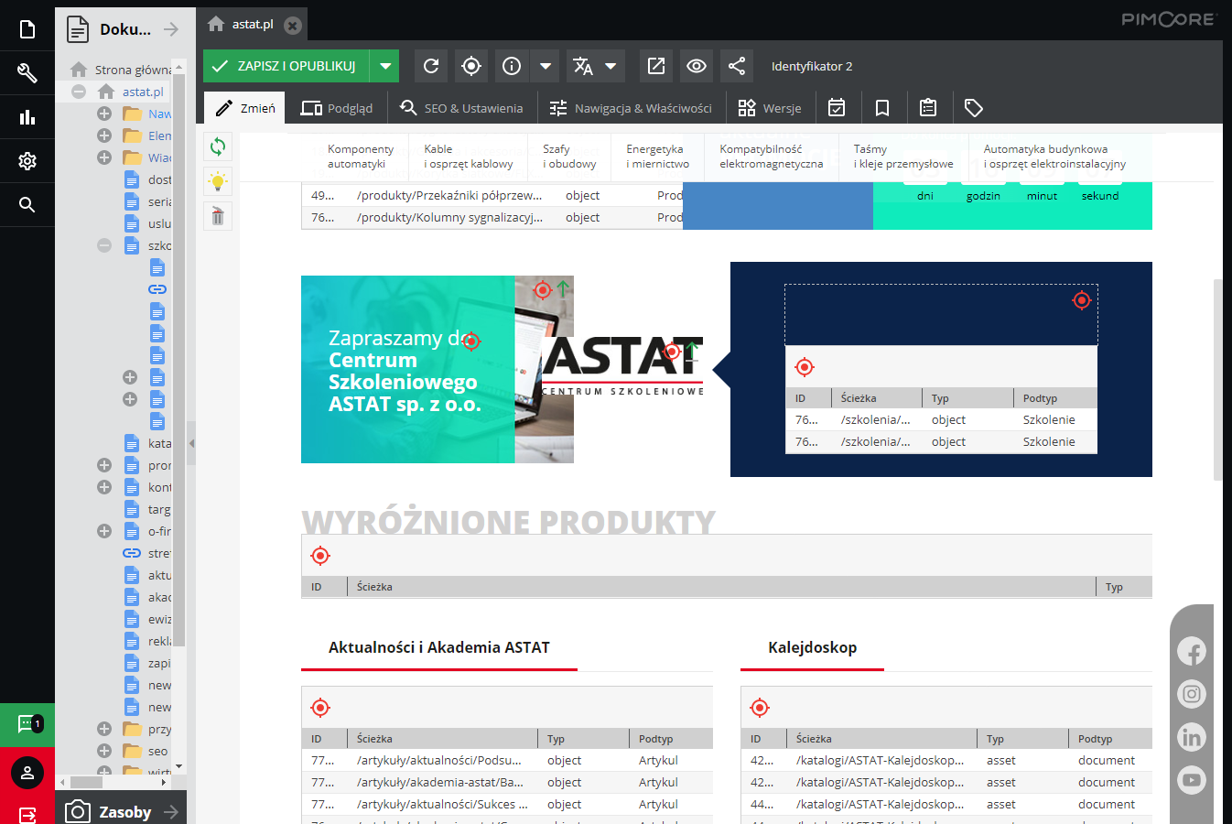This screenshot has height=824, width=1232.
Task: Open Energetyka i miernictwo link
Action: click(658, 157)
